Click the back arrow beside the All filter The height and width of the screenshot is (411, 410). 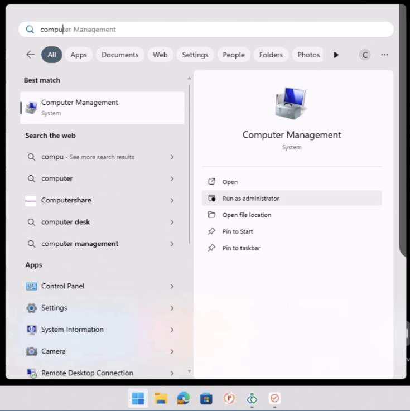click(x=30, y=55)
